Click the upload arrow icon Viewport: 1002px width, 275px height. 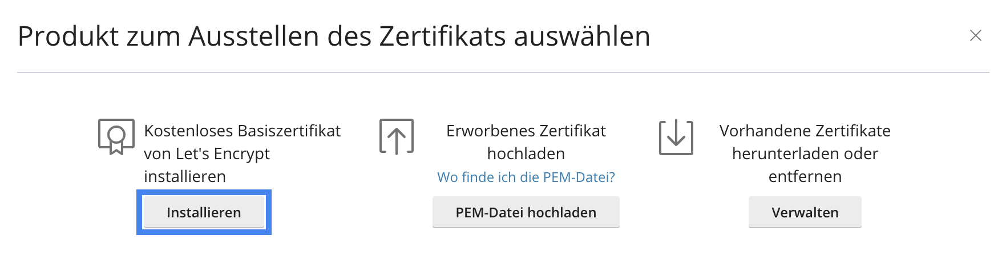[x=397, y=137]
